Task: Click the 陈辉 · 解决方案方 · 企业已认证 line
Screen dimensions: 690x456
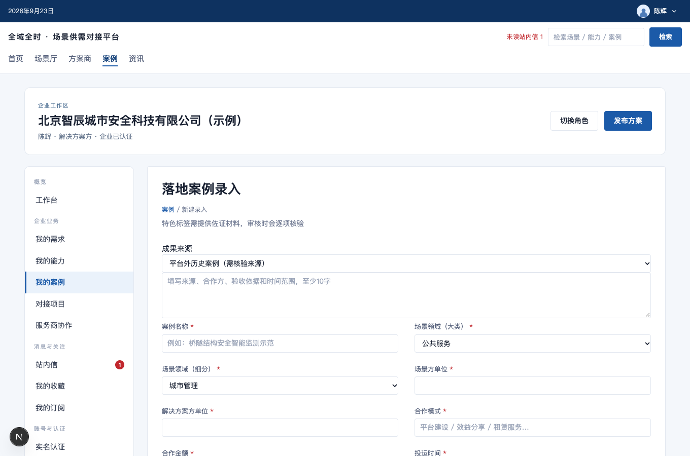Action: click(85, 137)
